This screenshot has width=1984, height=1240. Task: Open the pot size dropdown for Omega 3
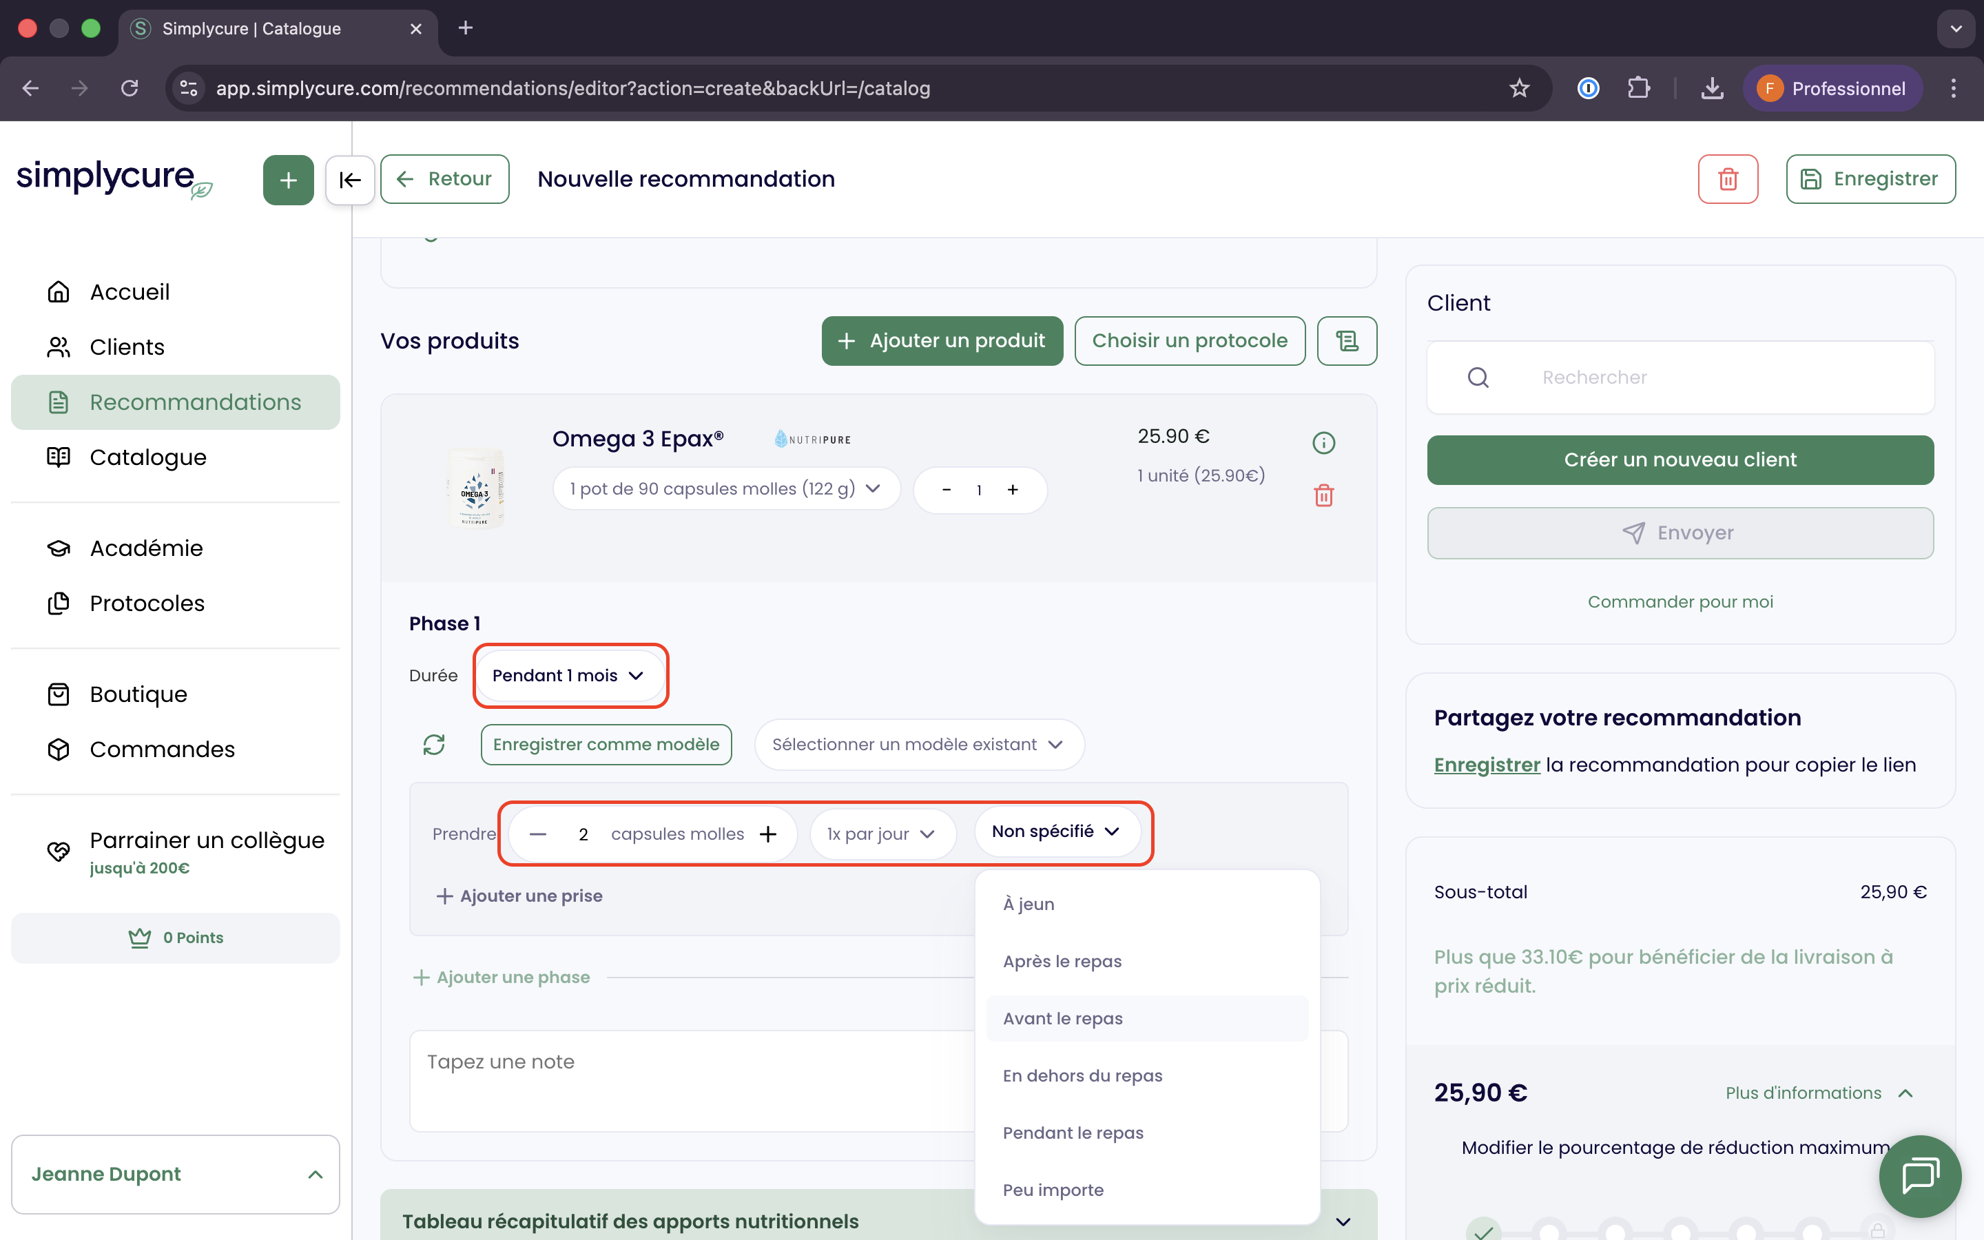click(726, 489)
